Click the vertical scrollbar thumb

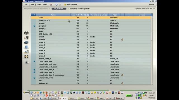point(152,36)
